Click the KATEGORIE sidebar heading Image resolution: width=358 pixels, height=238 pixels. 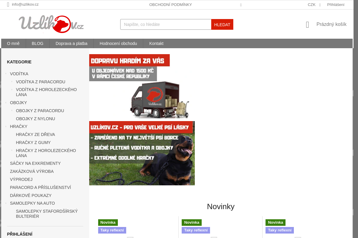(19, 62)
